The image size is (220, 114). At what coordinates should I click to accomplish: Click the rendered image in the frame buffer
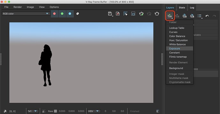pos(81,63)
